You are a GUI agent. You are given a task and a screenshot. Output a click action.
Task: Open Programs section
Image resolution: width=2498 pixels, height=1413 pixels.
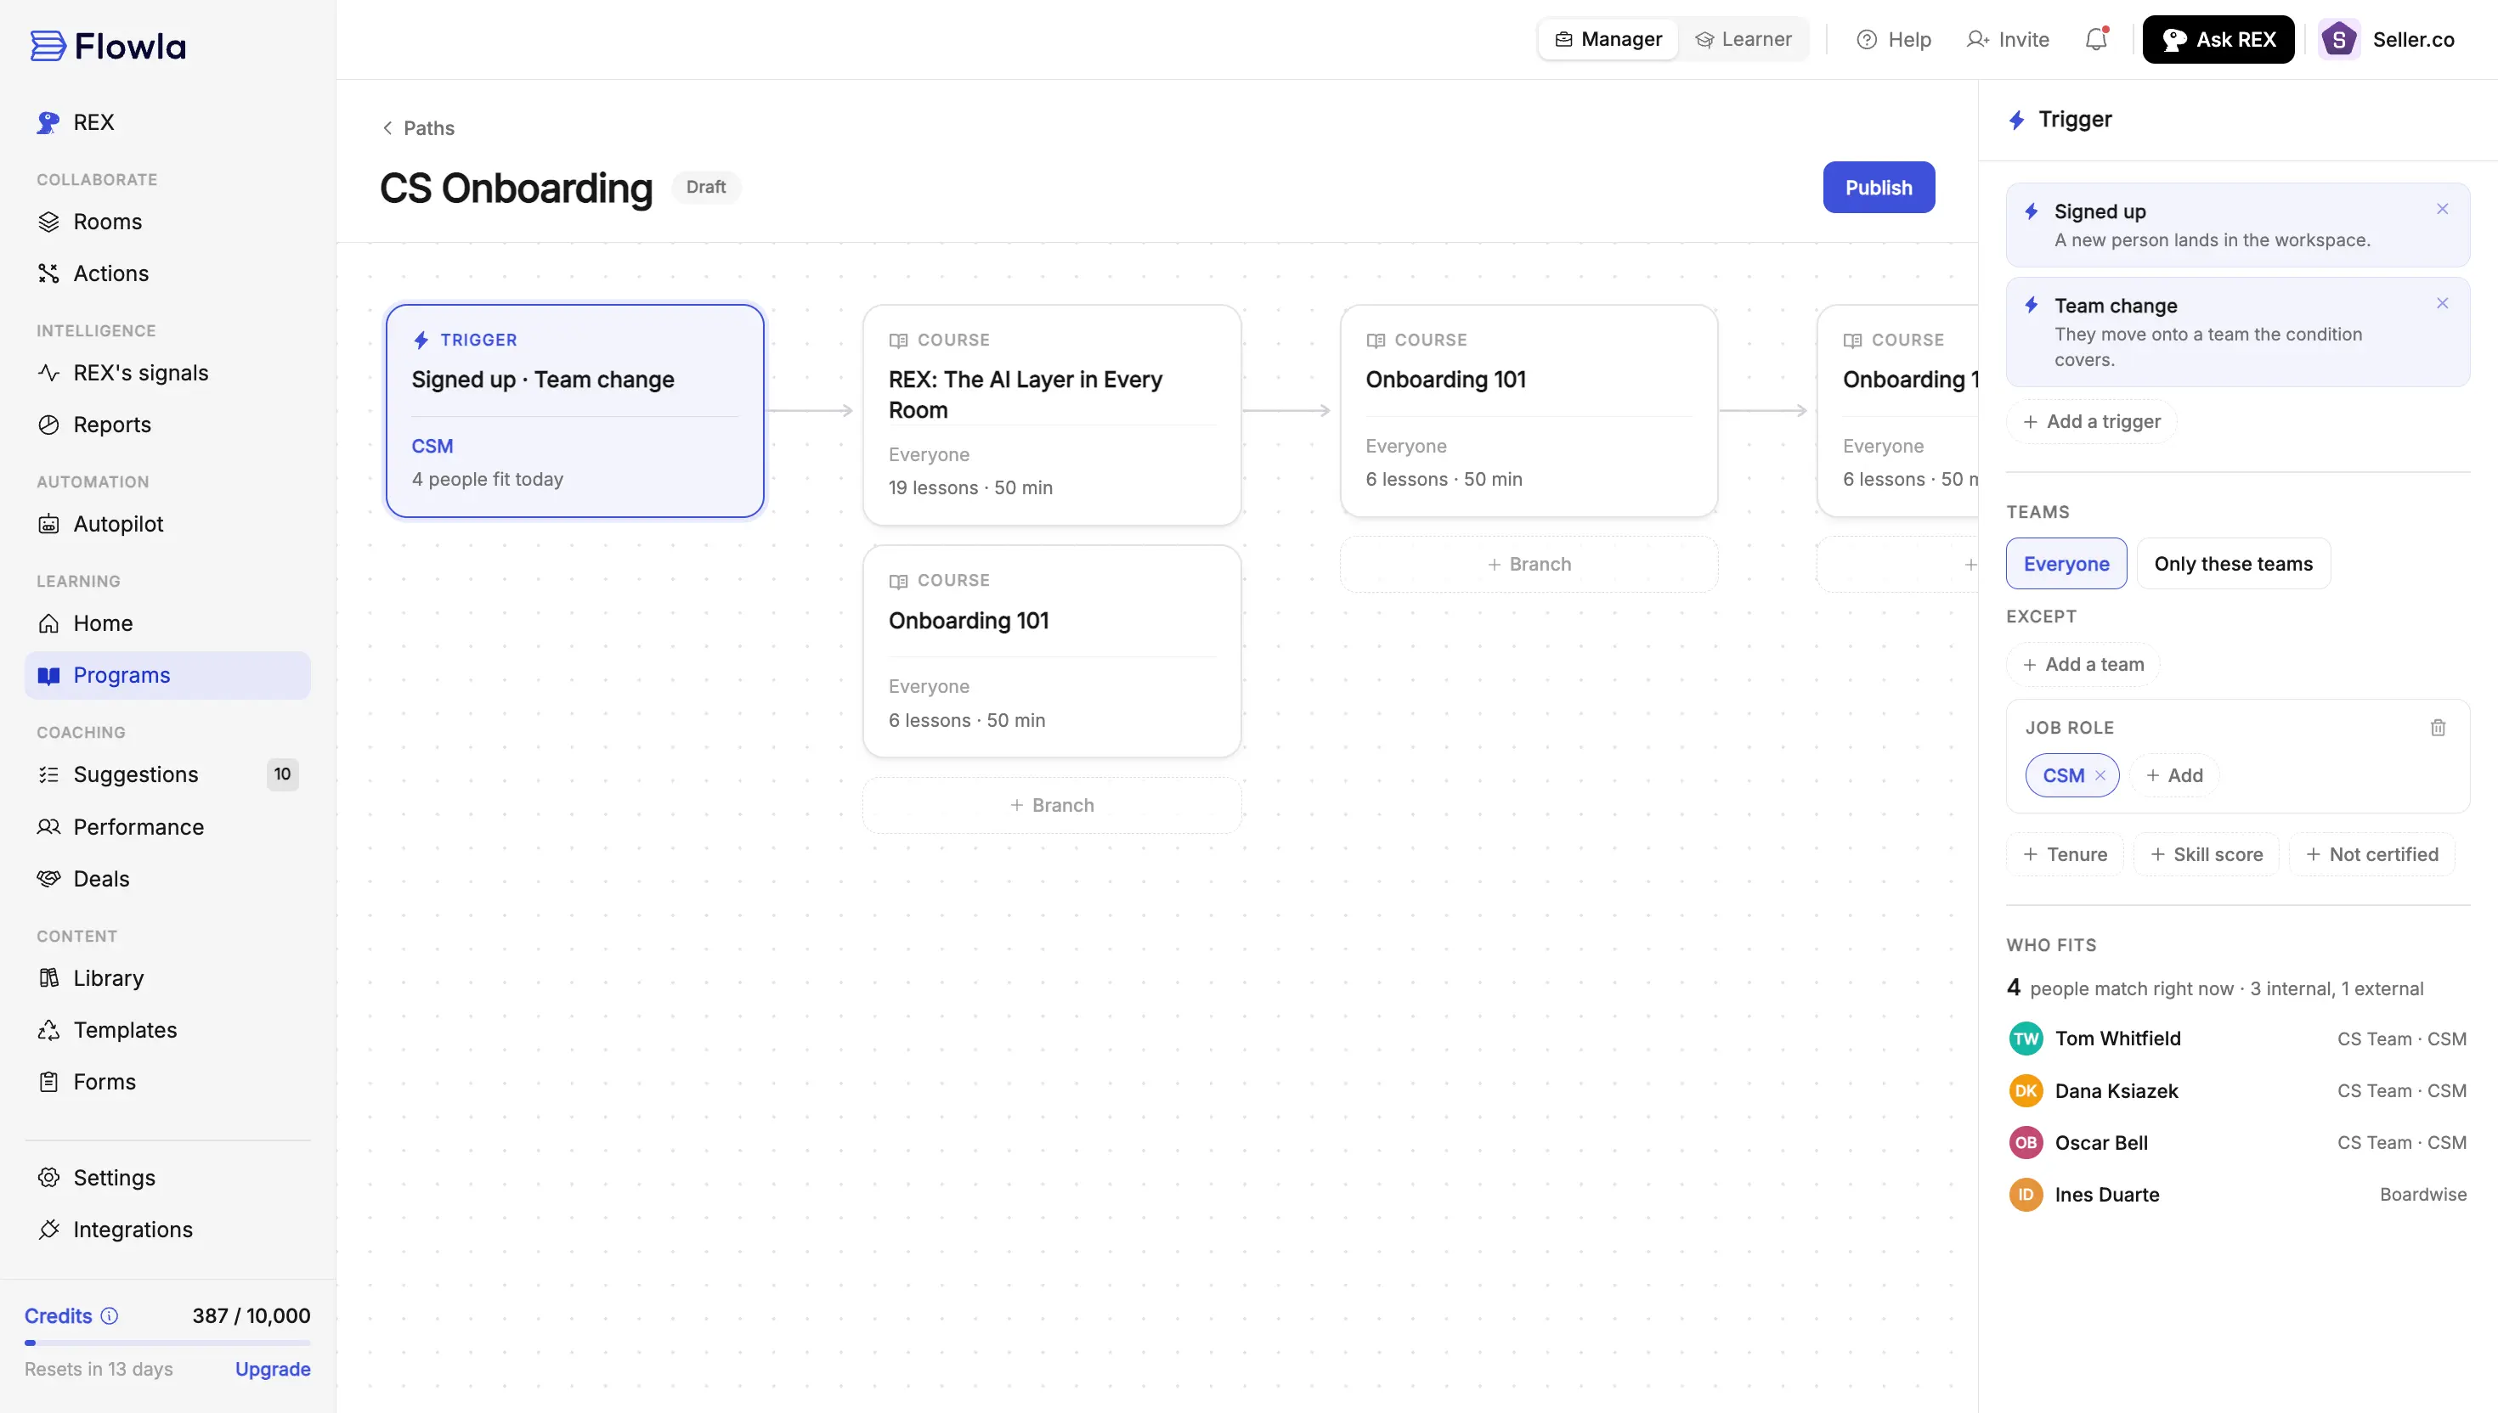[x=167, y=675]
